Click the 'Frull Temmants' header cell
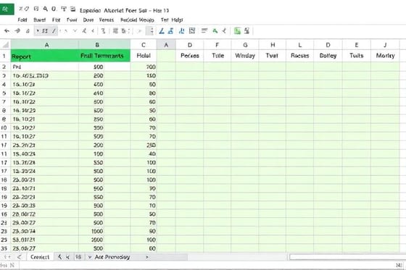 point(104,56)
